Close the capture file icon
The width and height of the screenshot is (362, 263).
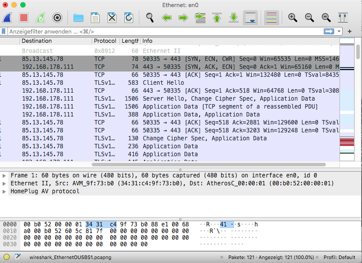coord(112,18)
